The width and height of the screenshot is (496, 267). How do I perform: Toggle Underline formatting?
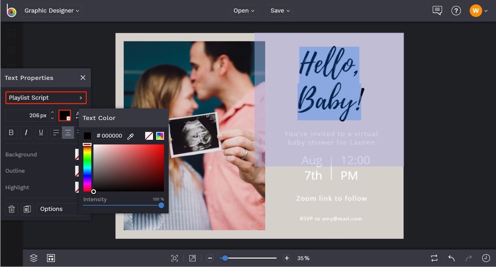41,132
